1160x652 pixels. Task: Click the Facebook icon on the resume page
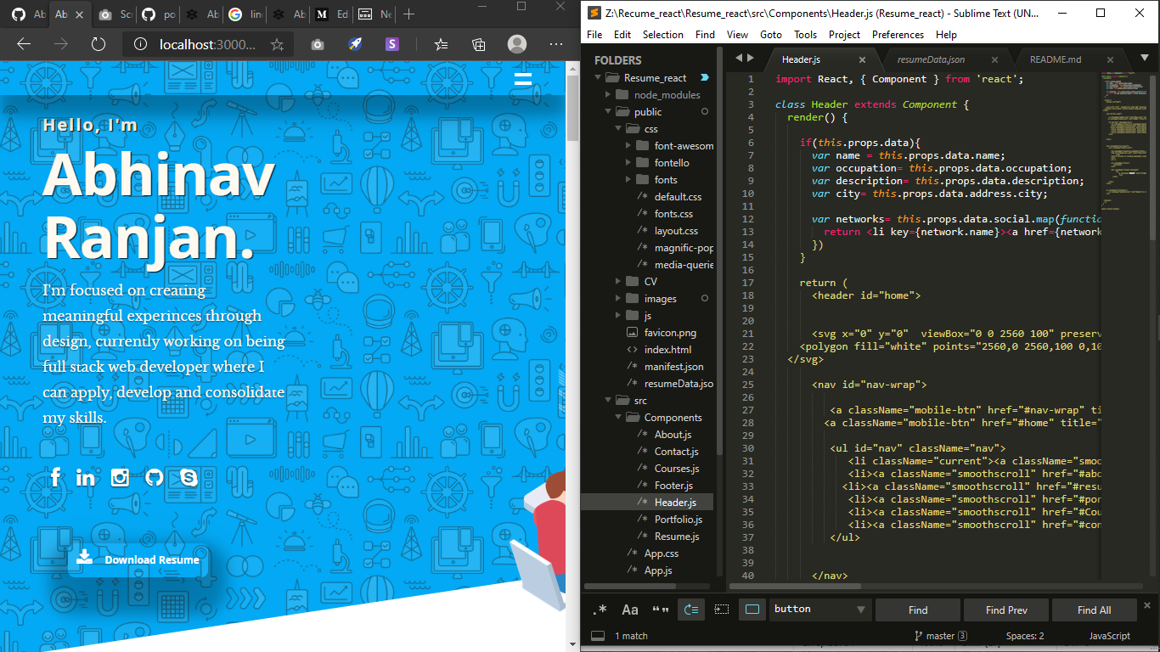(55, 477)
